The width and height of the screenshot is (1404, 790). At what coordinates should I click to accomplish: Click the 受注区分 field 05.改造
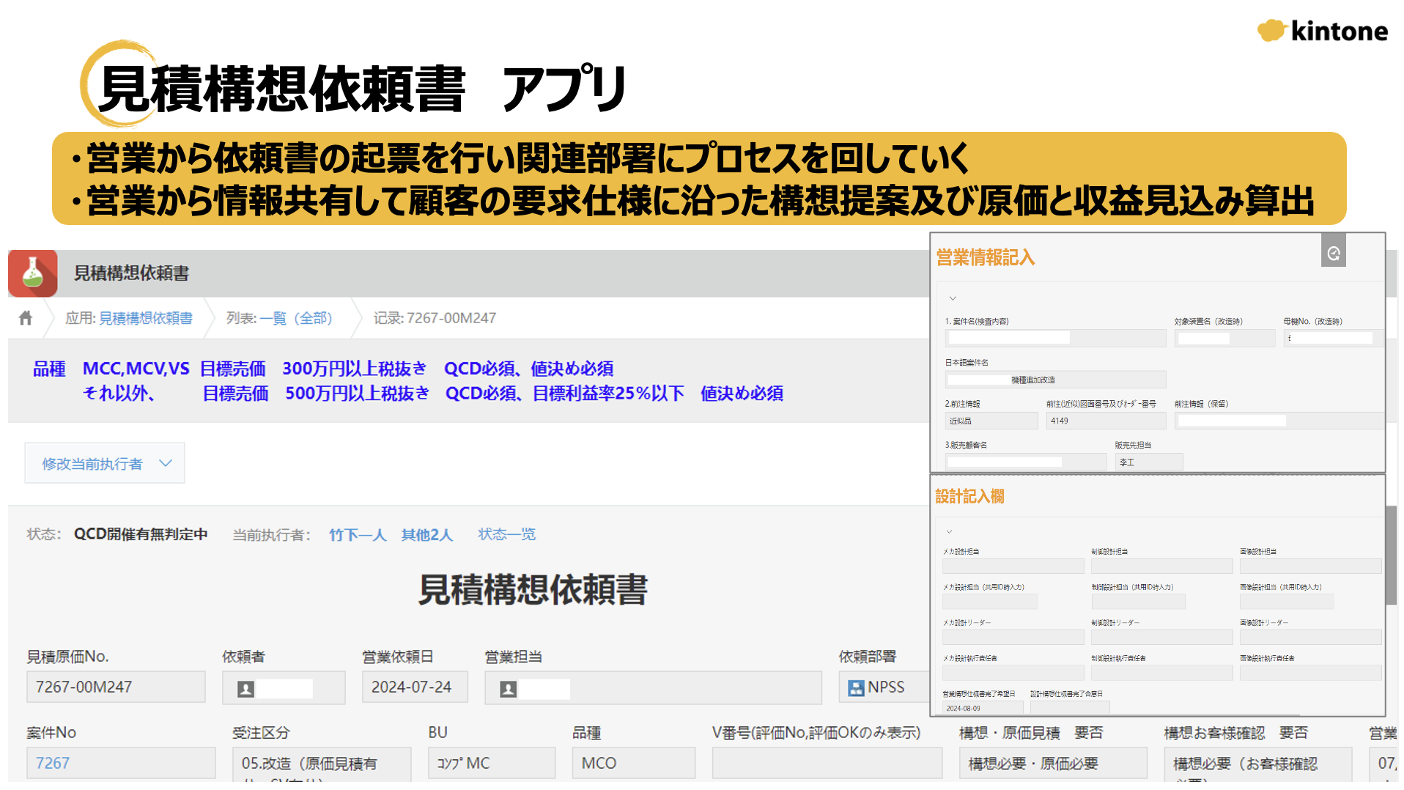click(x=322, y=764)
